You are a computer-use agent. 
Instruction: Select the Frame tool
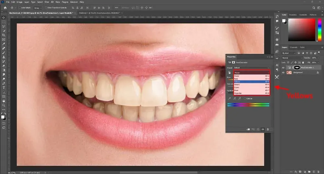(4, 40)
